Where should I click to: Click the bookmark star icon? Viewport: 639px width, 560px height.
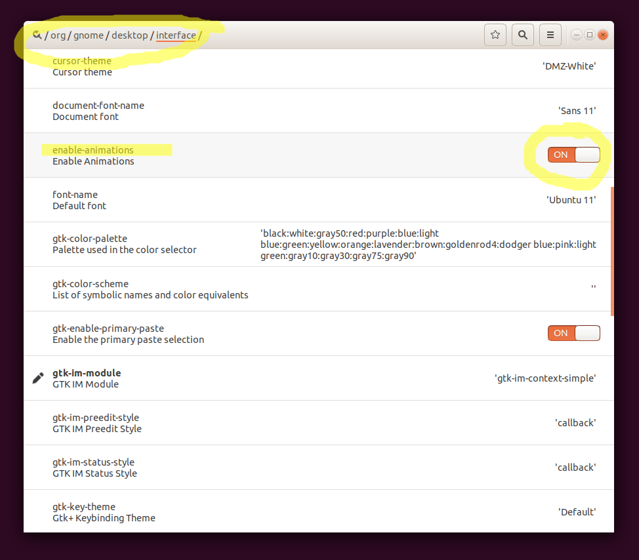pos(495,35)
